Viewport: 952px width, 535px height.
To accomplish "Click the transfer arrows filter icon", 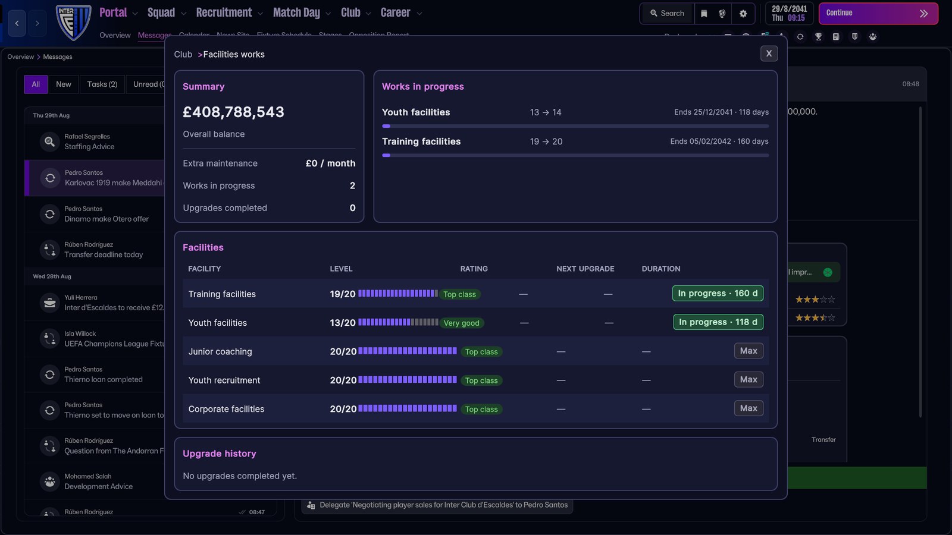I will click(x=800, y=37).
